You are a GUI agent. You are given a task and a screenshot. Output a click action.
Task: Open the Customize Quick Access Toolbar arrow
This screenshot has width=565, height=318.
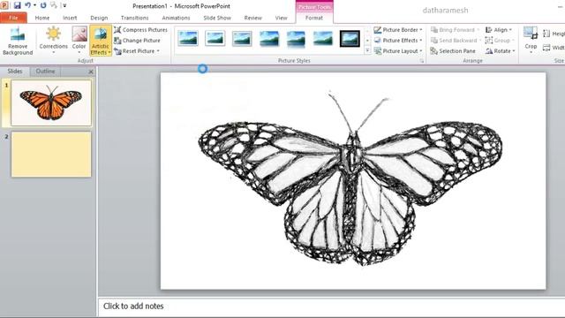[x=64, y=6]
